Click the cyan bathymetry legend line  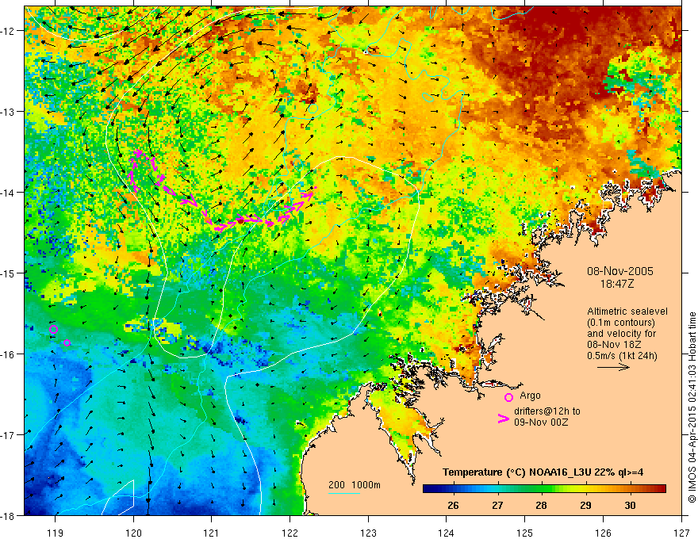pyautogui.click(x=343, y=493)
